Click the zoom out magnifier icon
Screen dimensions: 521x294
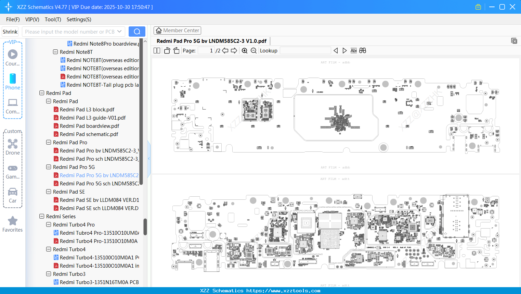pyautogui.click(x=253, y=51)
